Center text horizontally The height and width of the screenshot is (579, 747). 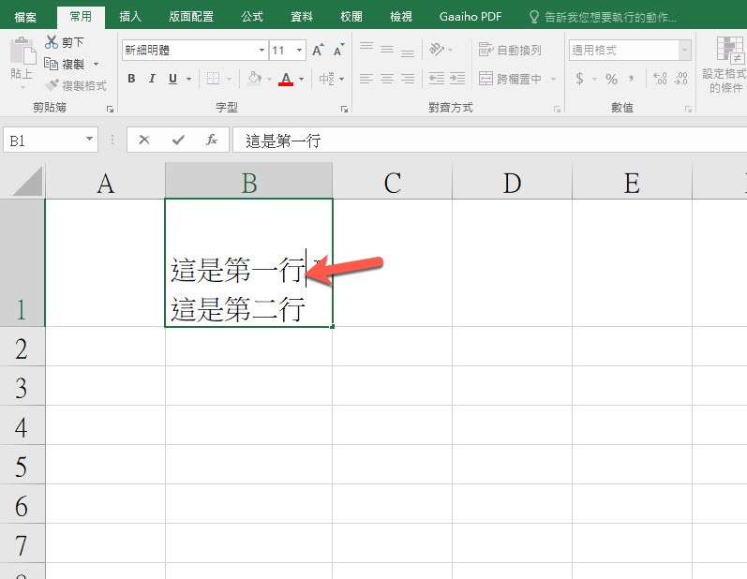pyautogui.click(x=387, y=79)
